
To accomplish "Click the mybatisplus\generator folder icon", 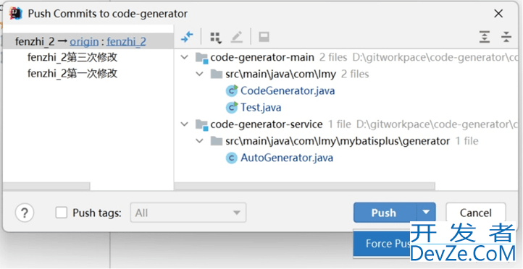I will pyautogui.click(x=217, y=141).
